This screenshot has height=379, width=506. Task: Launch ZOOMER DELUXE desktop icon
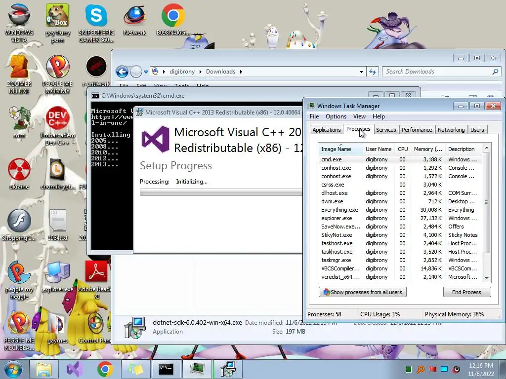pos(19,74)
